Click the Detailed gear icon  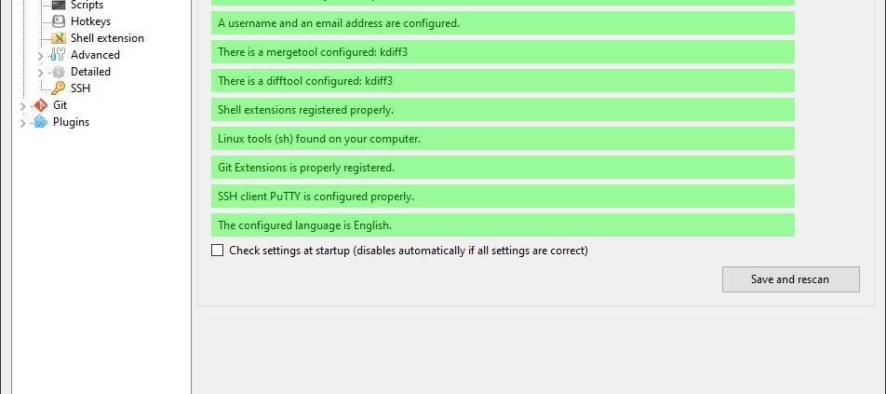pos(59,72)
